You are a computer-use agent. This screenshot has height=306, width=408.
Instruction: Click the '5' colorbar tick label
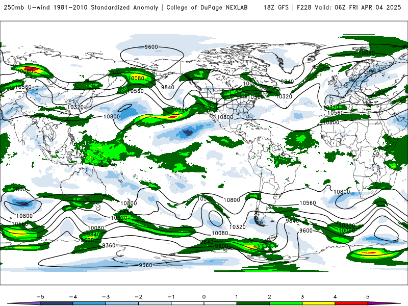point(368,297)
